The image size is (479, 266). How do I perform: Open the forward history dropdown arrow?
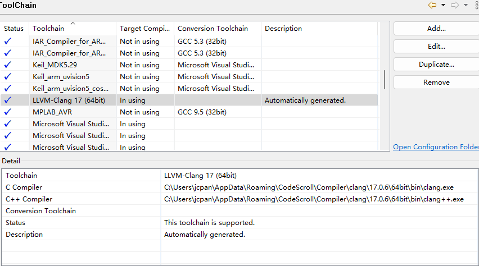click(466, 5)
